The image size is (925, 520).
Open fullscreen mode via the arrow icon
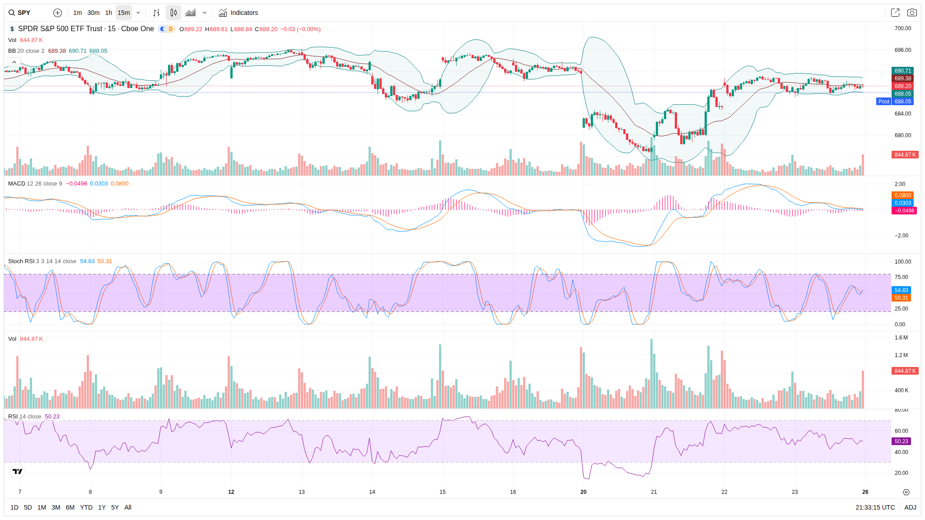895,13
